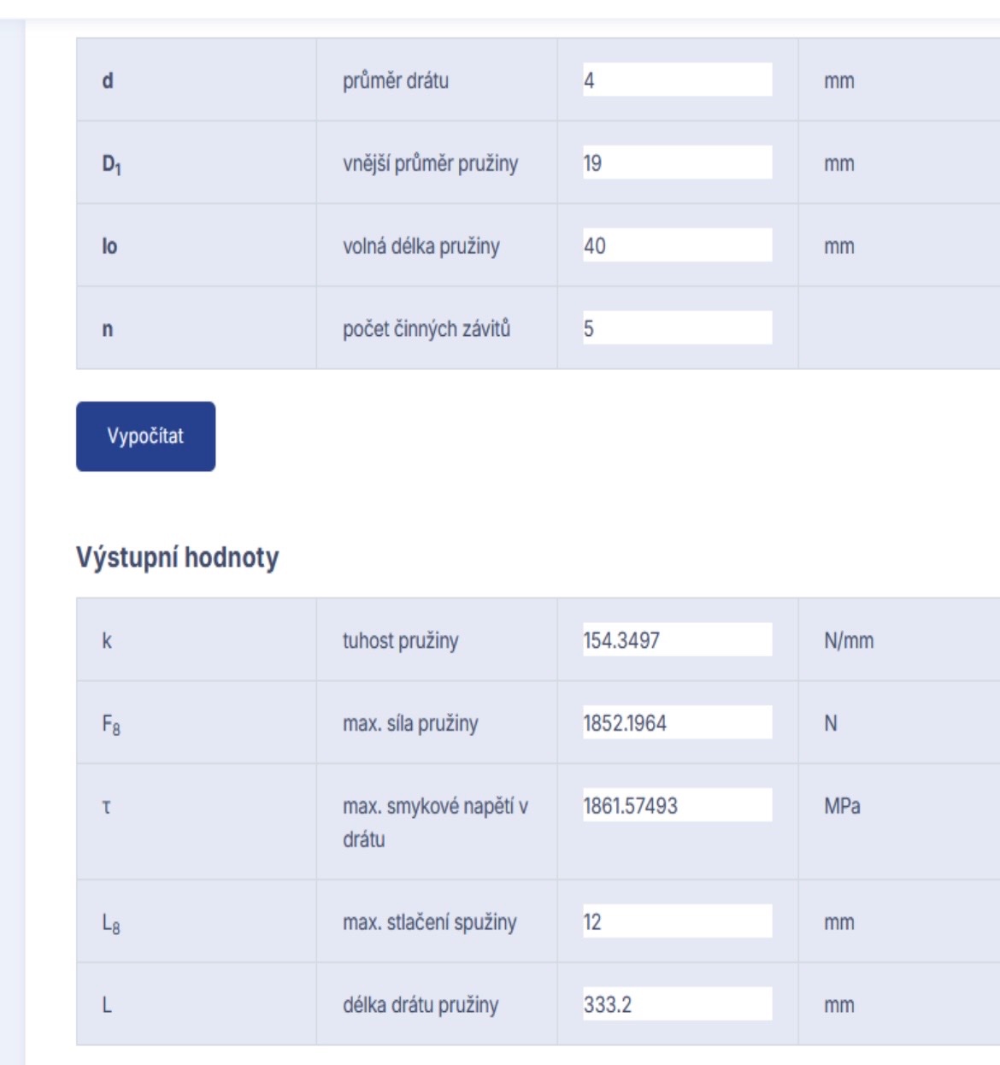Click the délka drátu pružiny output field
Viewport: 1000px width, 1065px height.
[677, 1003]
